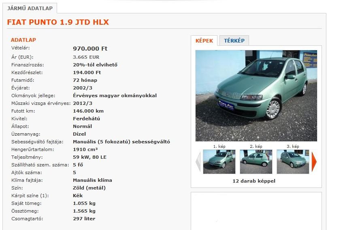Click the 3. kép label
Image resolution: width=345 pixels, height=230 pixels.
[293, 146]
